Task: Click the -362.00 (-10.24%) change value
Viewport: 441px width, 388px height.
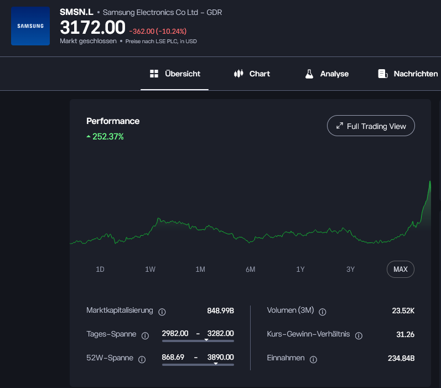Action: 158,31
